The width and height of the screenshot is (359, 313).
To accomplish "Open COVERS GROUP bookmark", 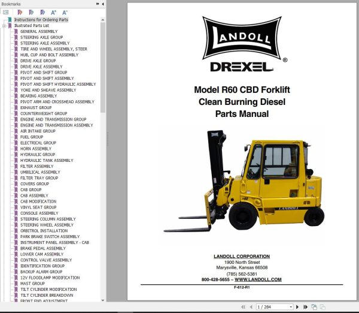I will coord(35,184).
